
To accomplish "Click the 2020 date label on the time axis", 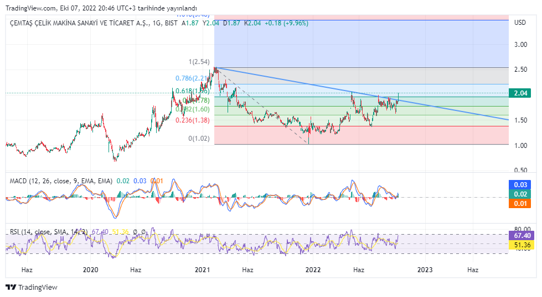I will pos(90,270).
